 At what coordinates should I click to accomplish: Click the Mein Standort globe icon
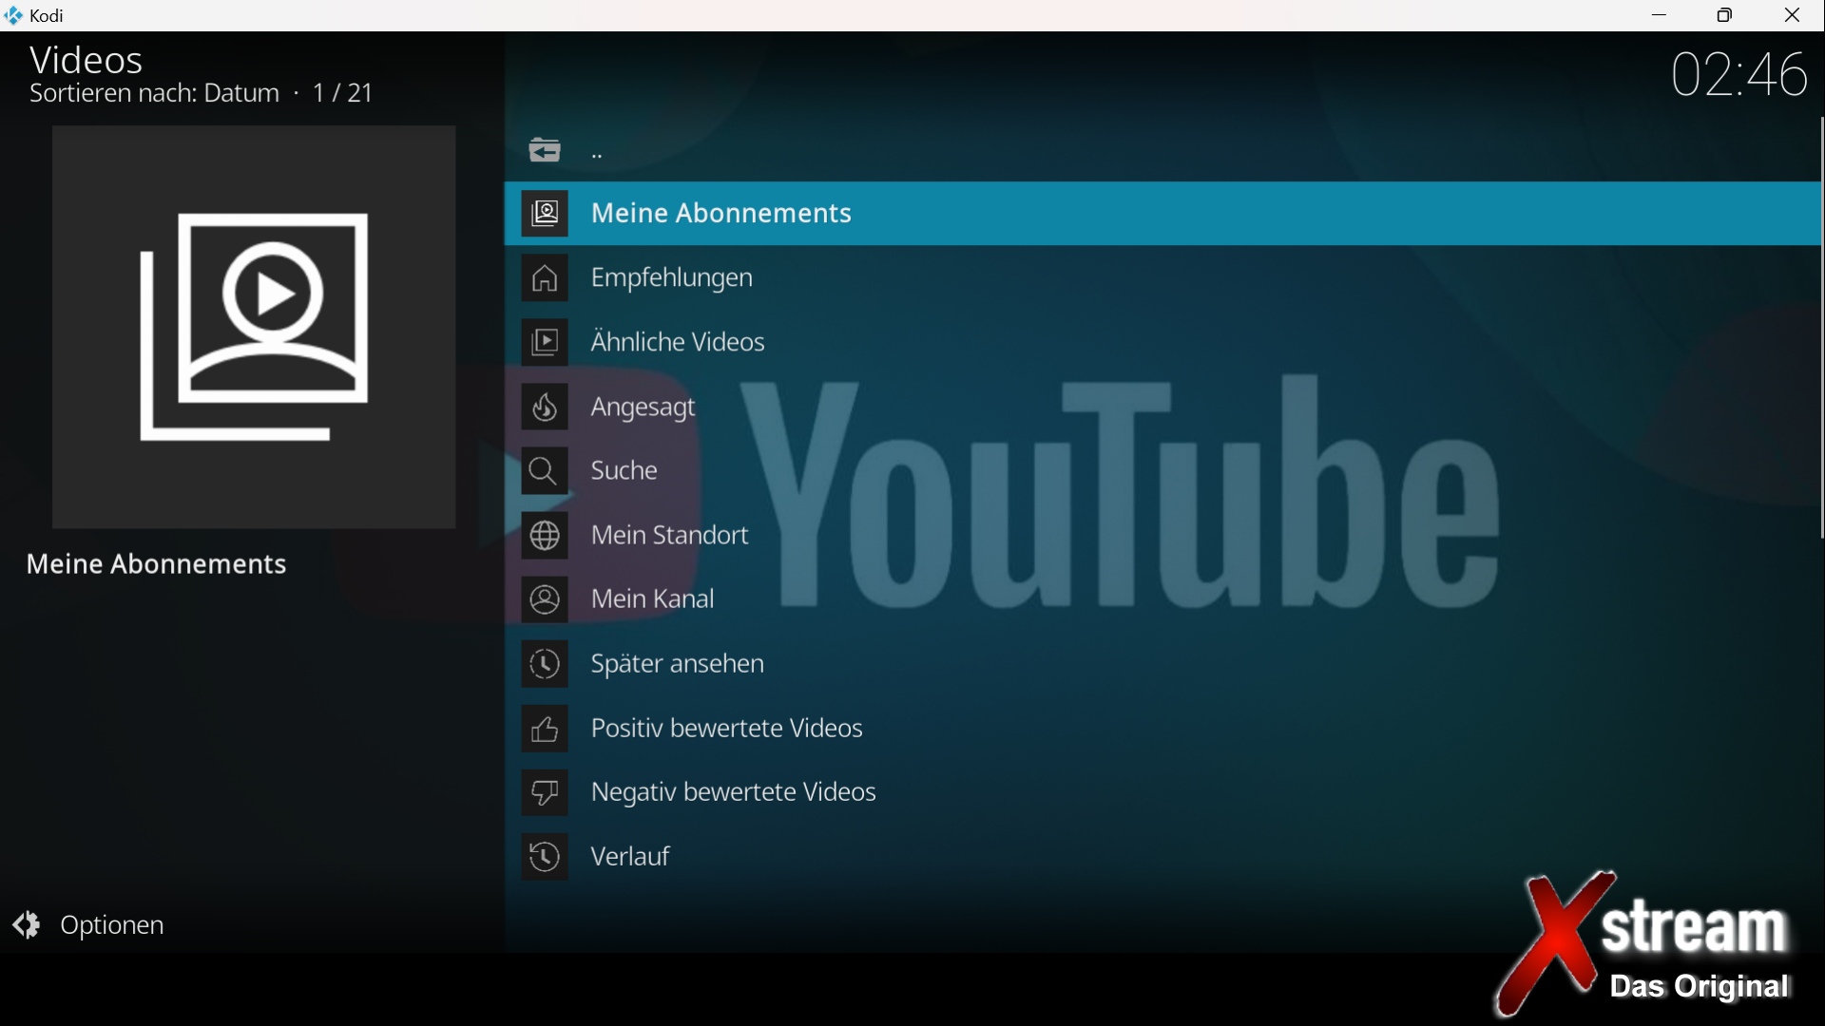[x=545, y=536]
